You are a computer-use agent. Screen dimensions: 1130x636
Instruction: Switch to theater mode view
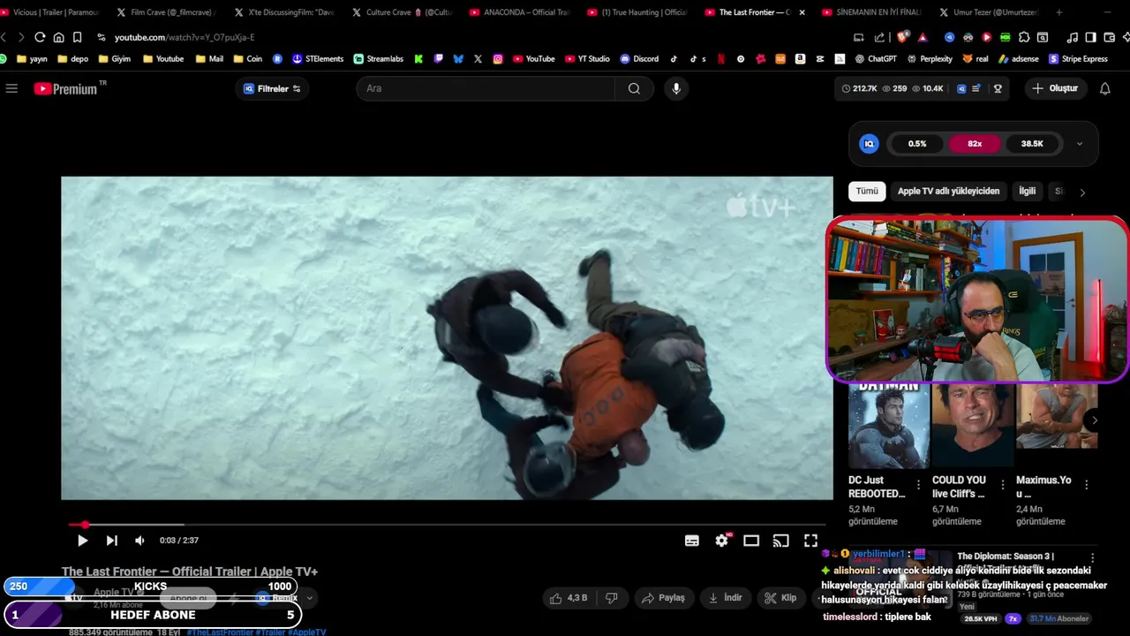pos(751,541)
